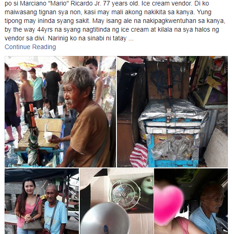Open the photo of woman with old man

coord(42,201)
